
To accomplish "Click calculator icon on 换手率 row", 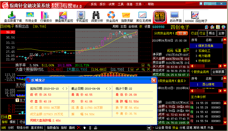I will pos(143,65).
